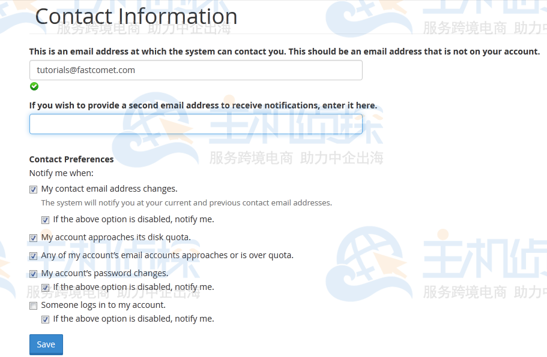Click the primary email address field

pos(196,70)
